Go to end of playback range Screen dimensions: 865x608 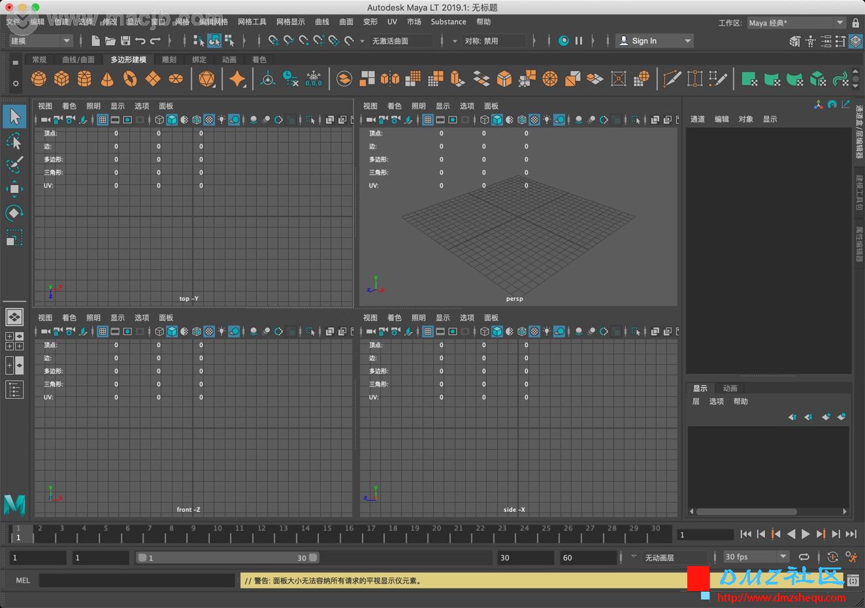tap(851, 534)
